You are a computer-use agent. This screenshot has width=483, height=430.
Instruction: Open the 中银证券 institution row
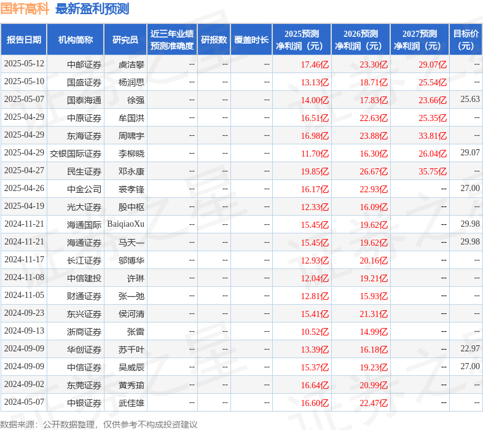(84, 403)
